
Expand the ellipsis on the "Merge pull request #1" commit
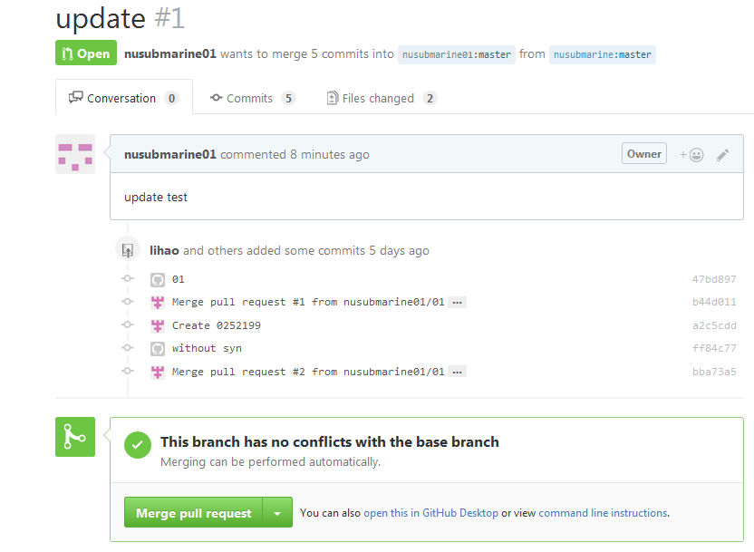tap(457, 302)
